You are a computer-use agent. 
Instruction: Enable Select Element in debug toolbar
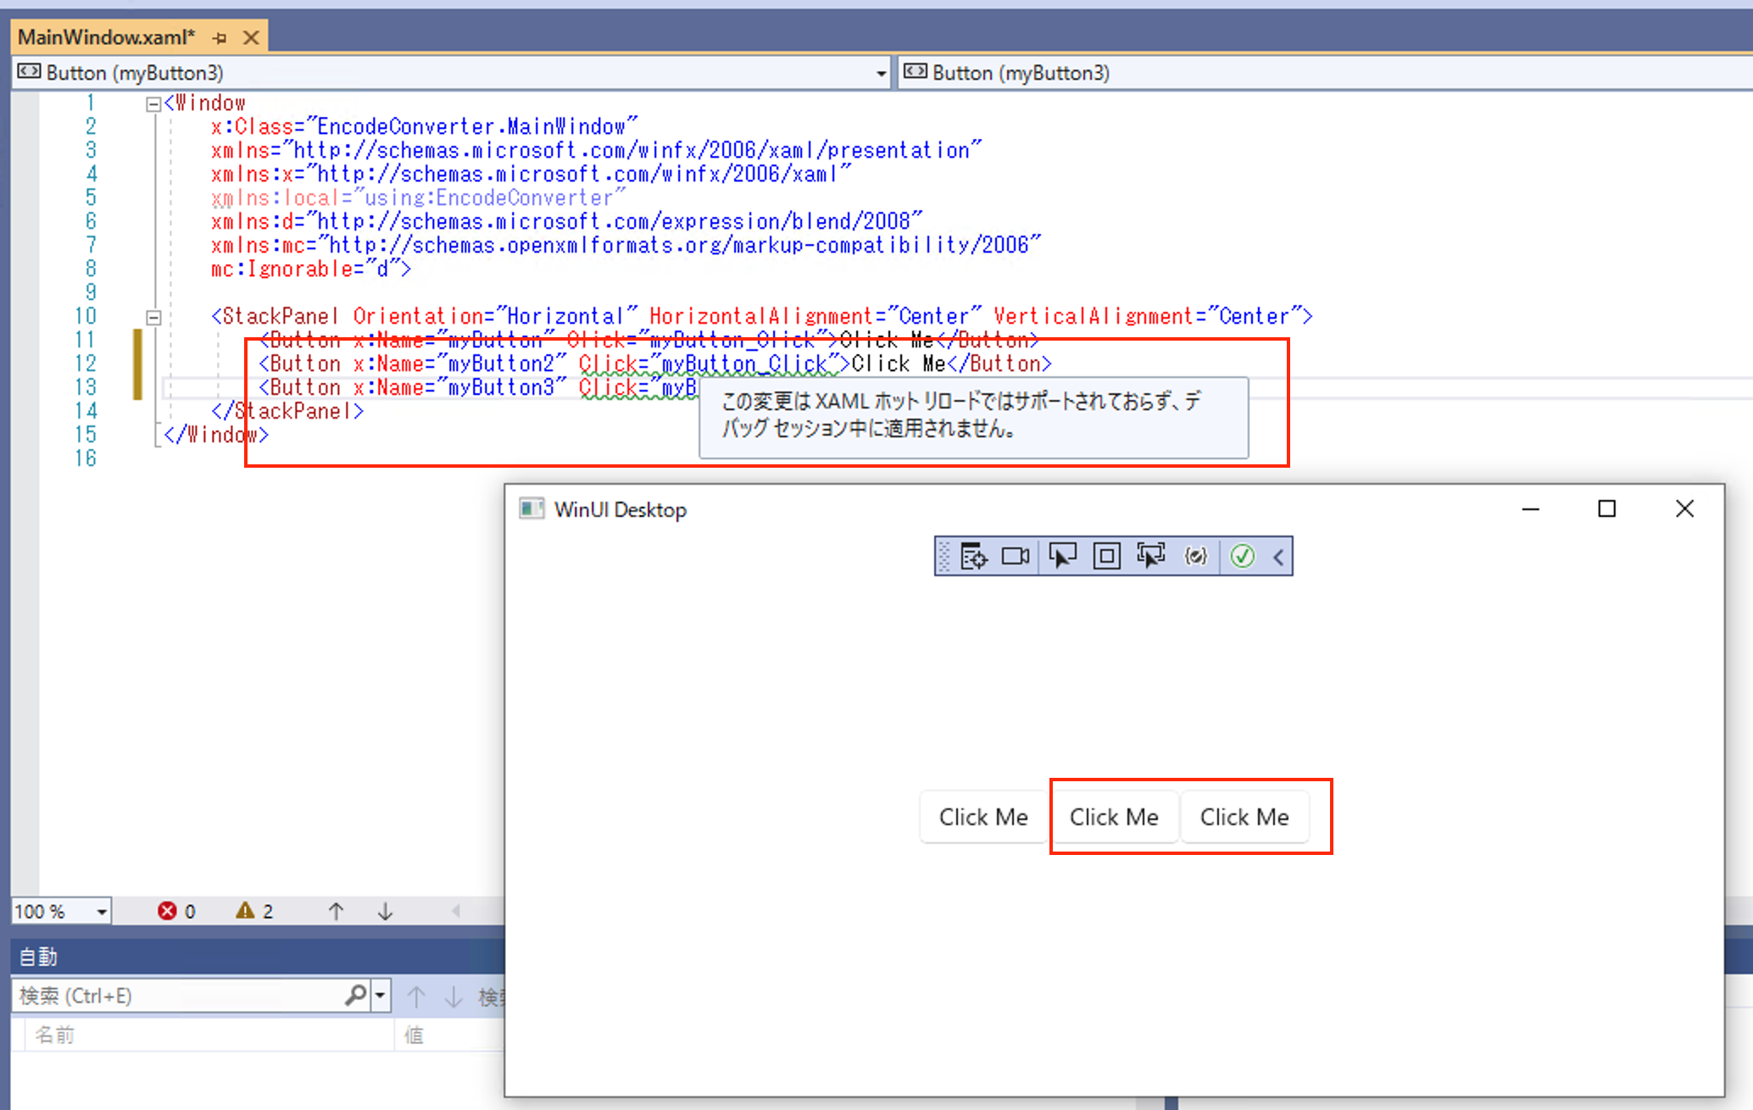1061,557
